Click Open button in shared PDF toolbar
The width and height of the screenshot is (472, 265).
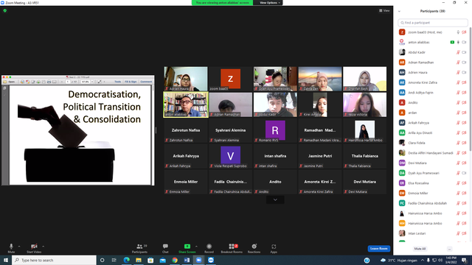point(10,82)
